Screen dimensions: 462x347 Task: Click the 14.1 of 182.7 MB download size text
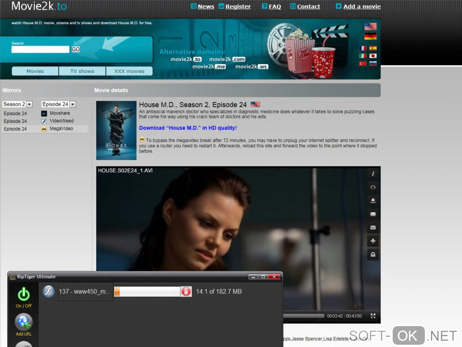click(x=219, y=292)
